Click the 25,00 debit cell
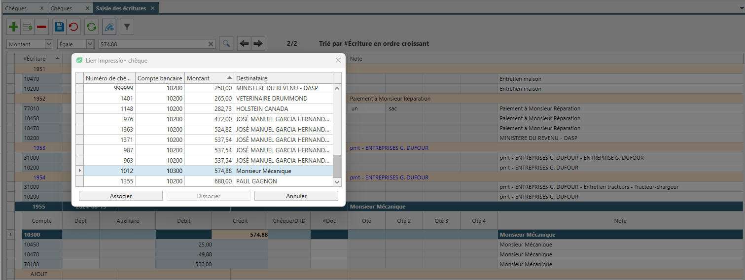The height and width of the screenshot is (280, 745). [x=183, y=245]
